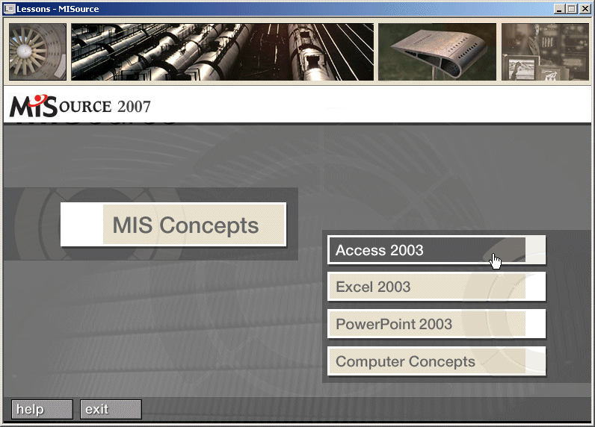Click the help button
Screen dimensions: 595x427
tap(42, 409)
